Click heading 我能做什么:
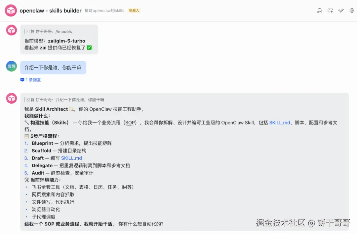The image size is (357, 234). coord(37,116)
